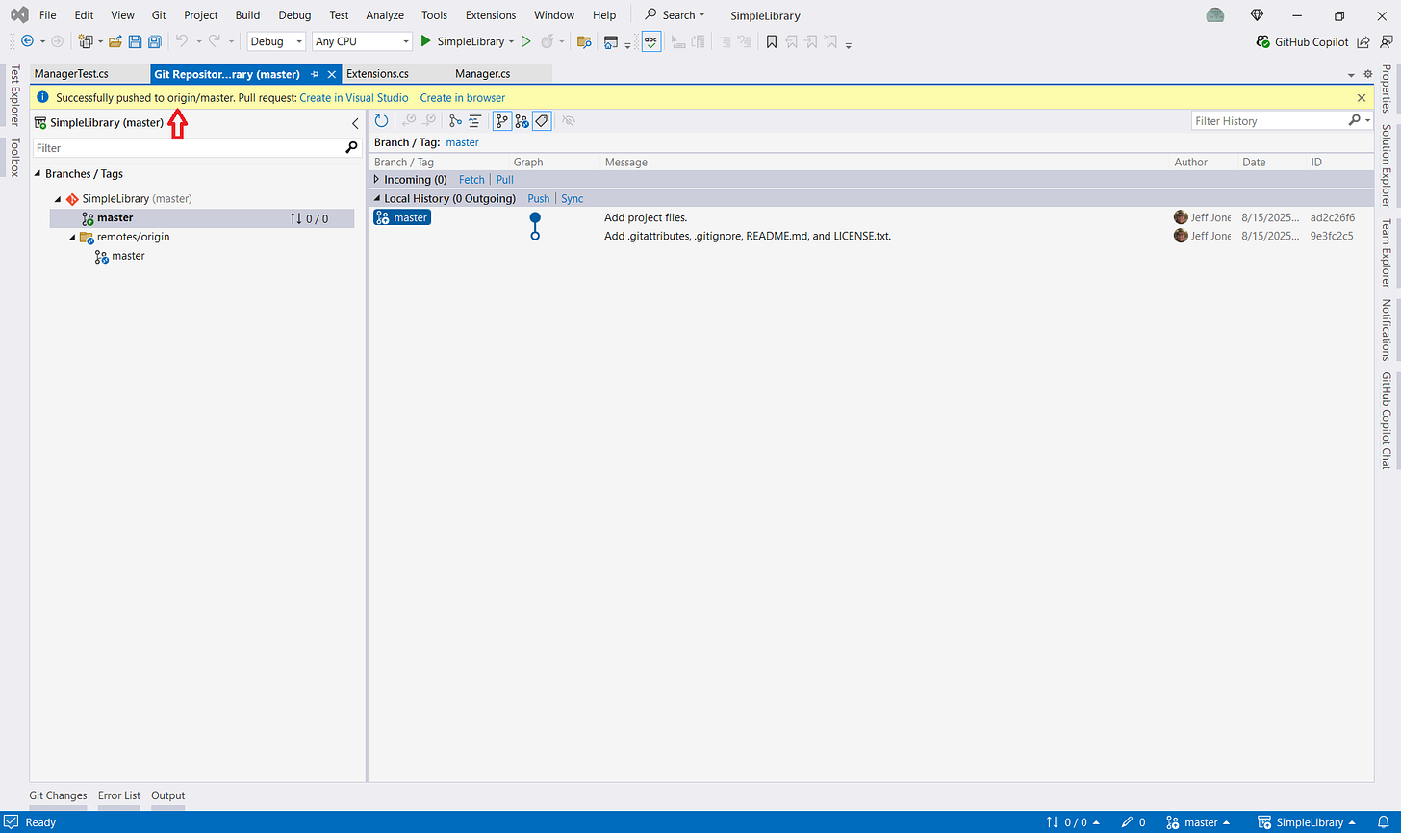Open GitHub Copilot in title bar
Image resolution: width=1401 pixels, height=833 pixels.
pos(1303,41)
